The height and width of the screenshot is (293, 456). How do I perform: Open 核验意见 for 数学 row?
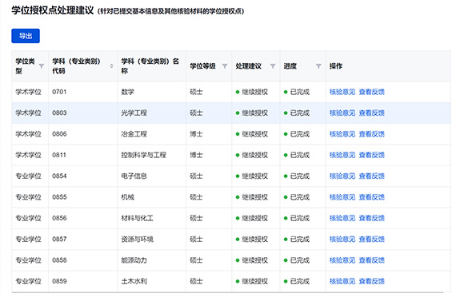[x=342, y=92]
